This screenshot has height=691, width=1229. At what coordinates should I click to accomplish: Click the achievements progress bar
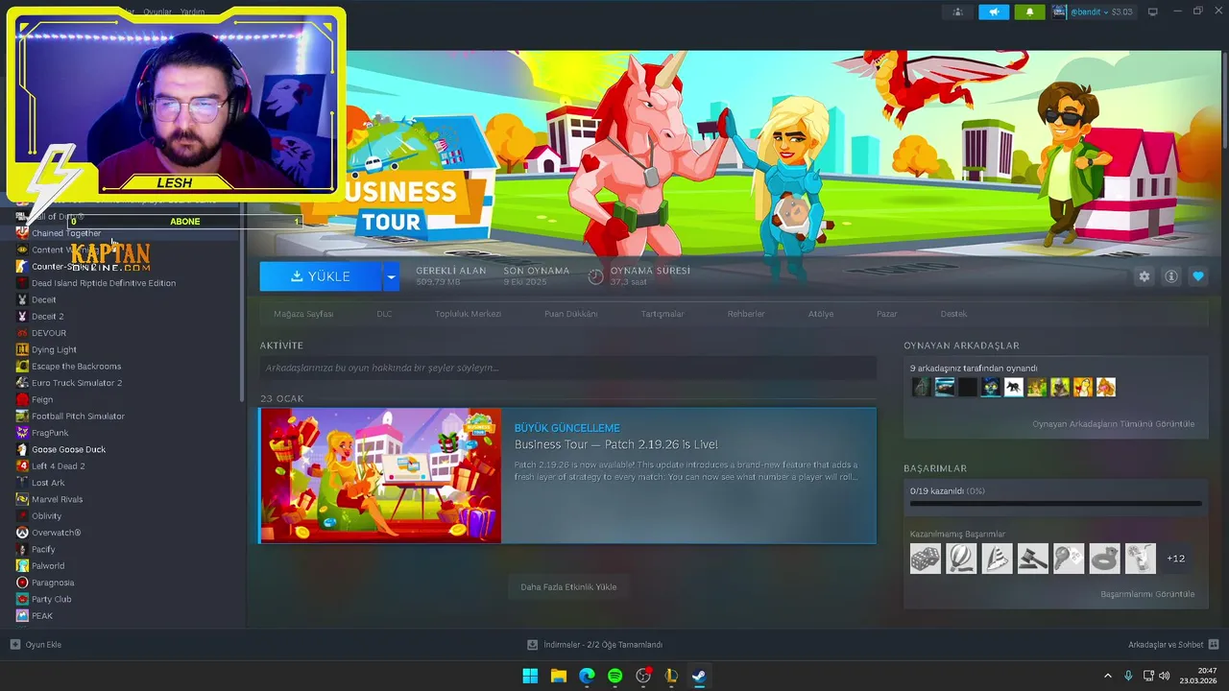coord(1055,503)
